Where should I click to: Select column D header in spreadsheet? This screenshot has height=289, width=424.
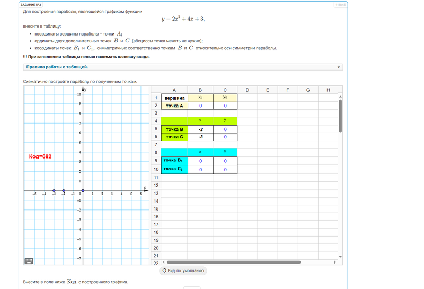tap(248, 90)
